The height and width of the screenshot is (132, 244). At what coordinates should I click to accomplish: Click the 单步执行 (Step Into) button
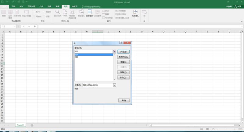click(124, 57)
